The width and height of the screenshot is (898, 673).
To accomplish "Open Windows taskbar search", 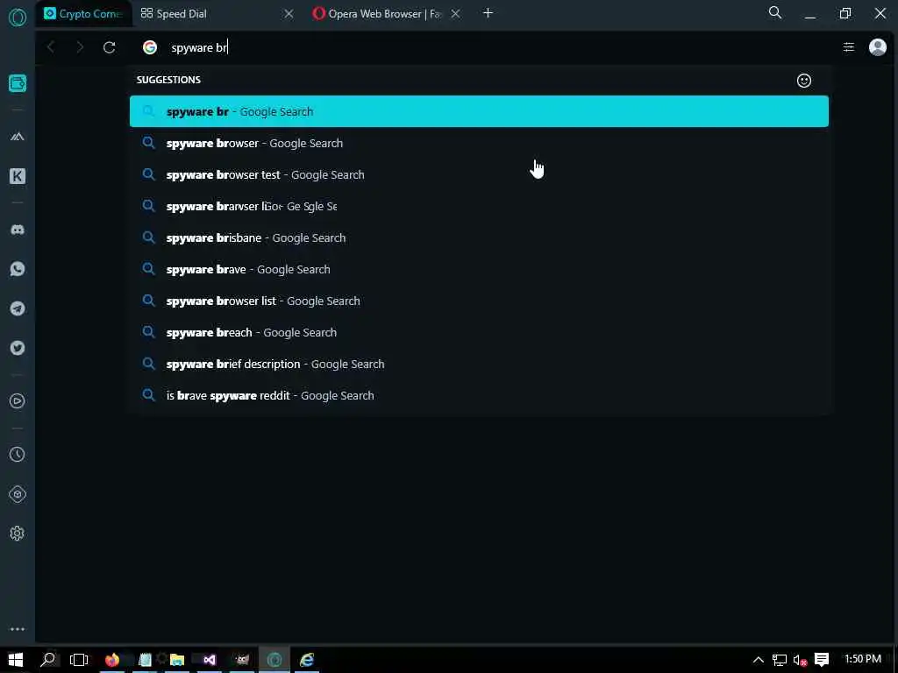I will 49,660.
